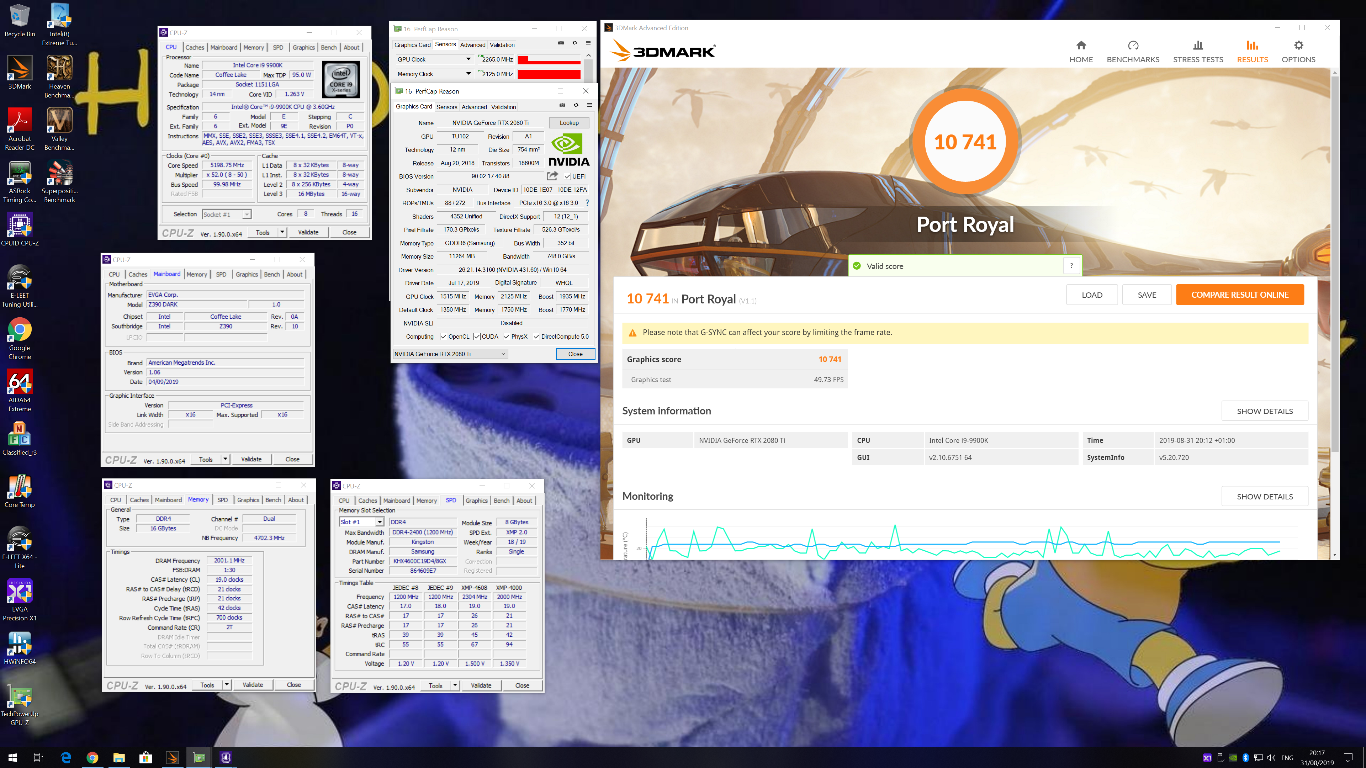Image resolution: width=1366 pixels, height=768 pixels.
Task: Open OPTIONS gear in 3DMark
Action: click(1298, 52)
